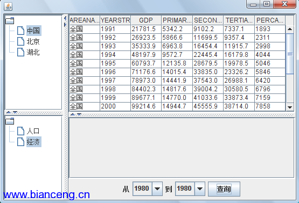This screenshot has height=203, width=299.
Task: Click the year cell 1998
Action: pos(115,89)
